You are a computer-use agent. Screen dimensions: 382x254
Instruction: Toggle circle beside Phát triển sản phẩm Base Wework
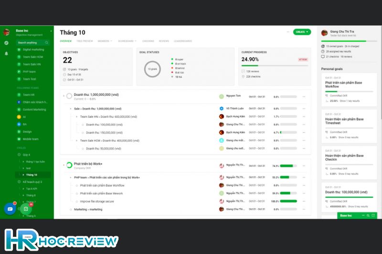[x=77, y=193]
